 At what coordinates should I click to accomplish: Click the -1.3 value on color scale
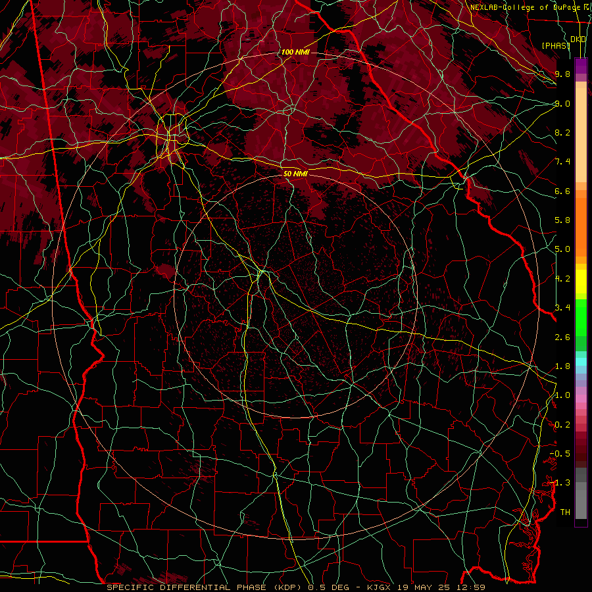(560, 483)
